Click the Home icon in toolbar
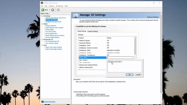The width and height of the screenshot is (187, 105). 58,10
